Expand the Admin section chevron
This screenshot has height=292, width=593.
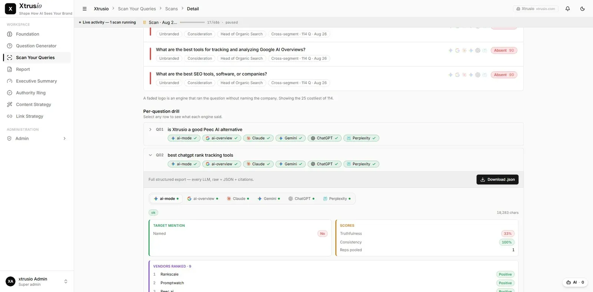64,139
